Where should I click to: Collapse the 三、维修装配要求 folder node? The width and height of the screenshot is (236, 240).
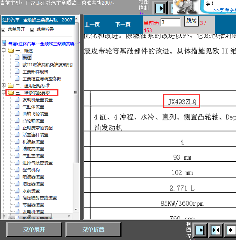pyautogui.click(x=4, y=92)
